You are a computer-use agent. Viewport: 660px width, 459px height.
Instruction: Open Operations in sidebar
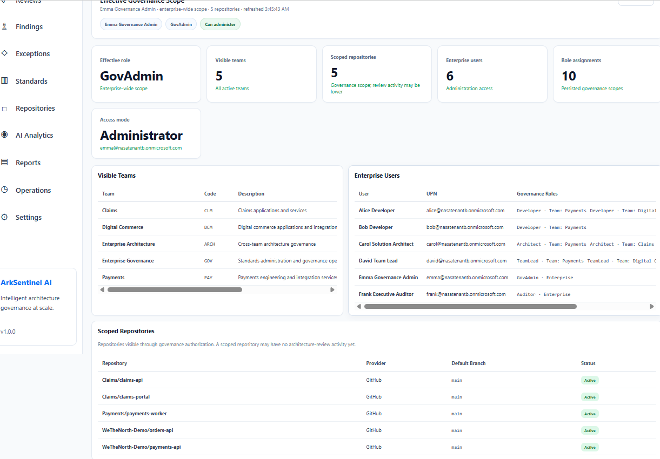click(x=33, y=190)
